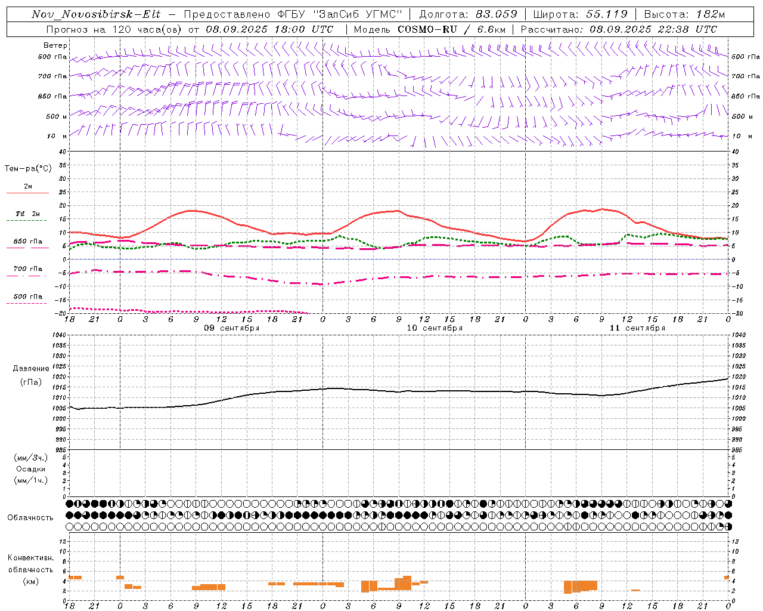Image resolution: width=763 pixels, height=611 pixels.
Task: Click the 850 гПа temperature legend entry
Action: 28,241
